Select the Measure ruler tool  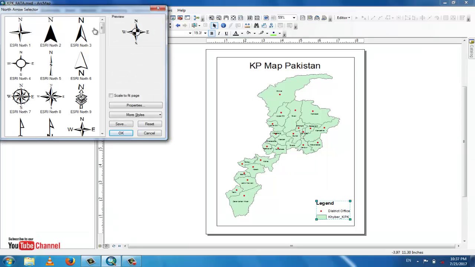[x=247, y=26]
